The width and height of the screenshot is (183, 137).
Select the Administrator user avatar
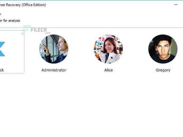coord(54,49)
